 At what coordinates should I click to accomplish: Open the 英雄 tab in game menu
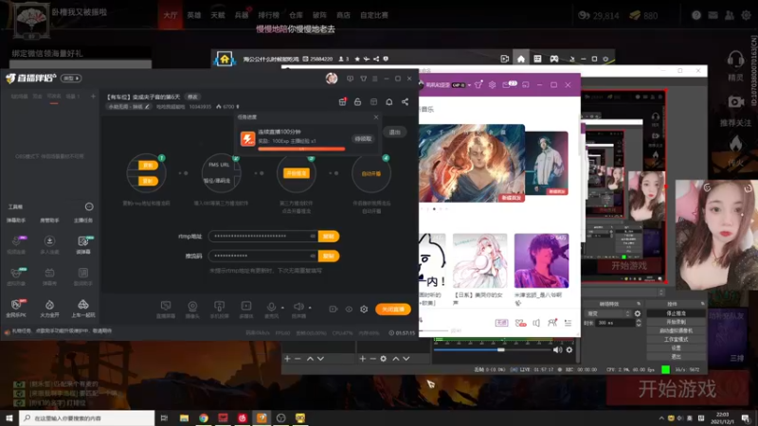pos(194,15)
